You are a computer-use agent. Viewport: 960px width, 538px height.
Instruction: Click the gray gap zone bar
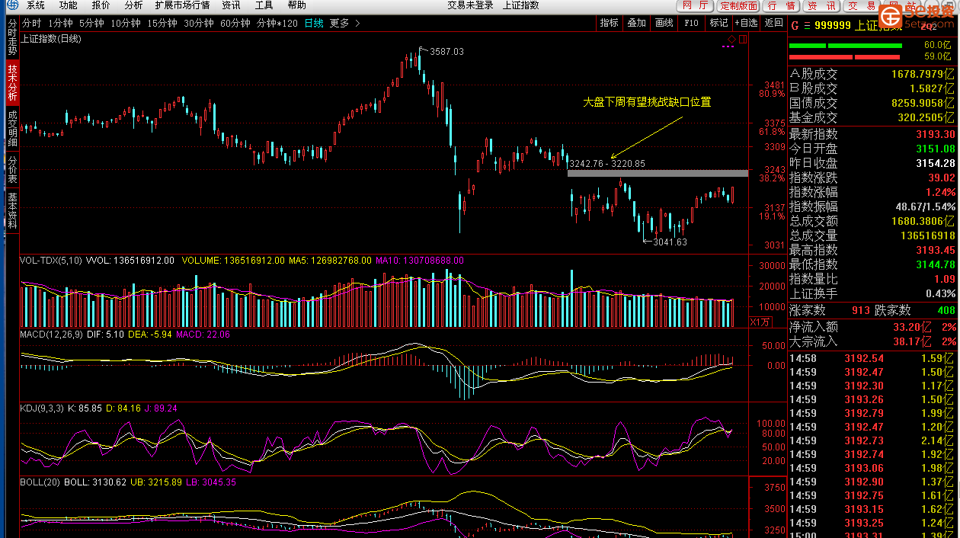[658, 173]
